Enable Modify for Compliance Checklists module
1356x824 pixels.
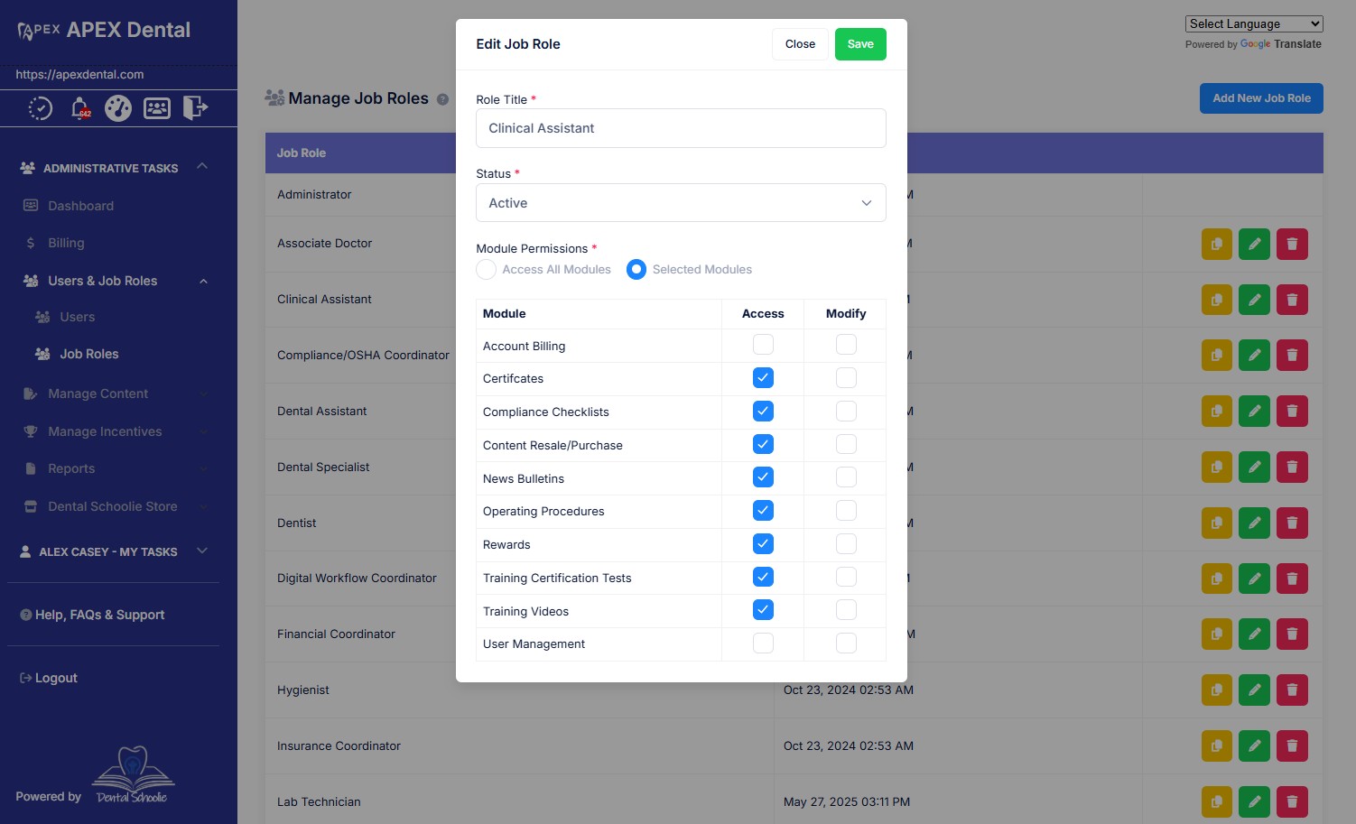coord(846,412)
